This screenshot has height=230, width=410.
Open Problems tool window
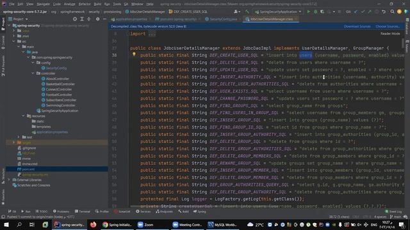pyautogui.click(x=61, y=211)
